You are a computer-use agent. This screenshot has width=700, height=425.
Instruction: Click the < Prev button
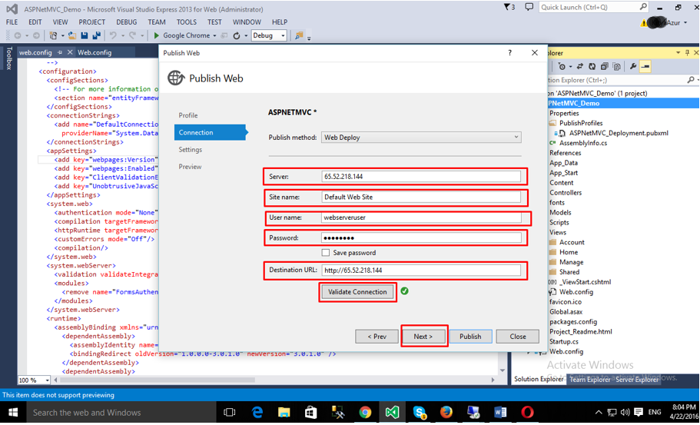click(x=377, y=336)
